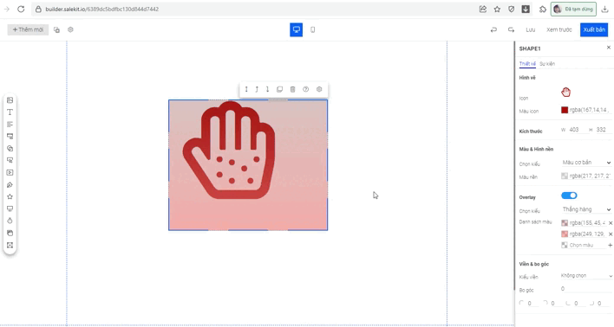614x327 pixels.
Task: Switch to mobile device view
Action: point(312,29)
